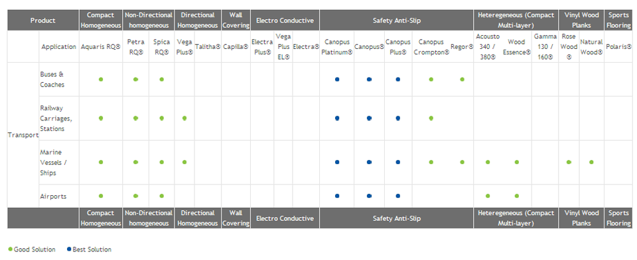Image resolution: width=637 pixels, height=260 pixels.
Task: Click the green dot for Aquaris RQ Buses & Coaches
Action: [101, 79]
